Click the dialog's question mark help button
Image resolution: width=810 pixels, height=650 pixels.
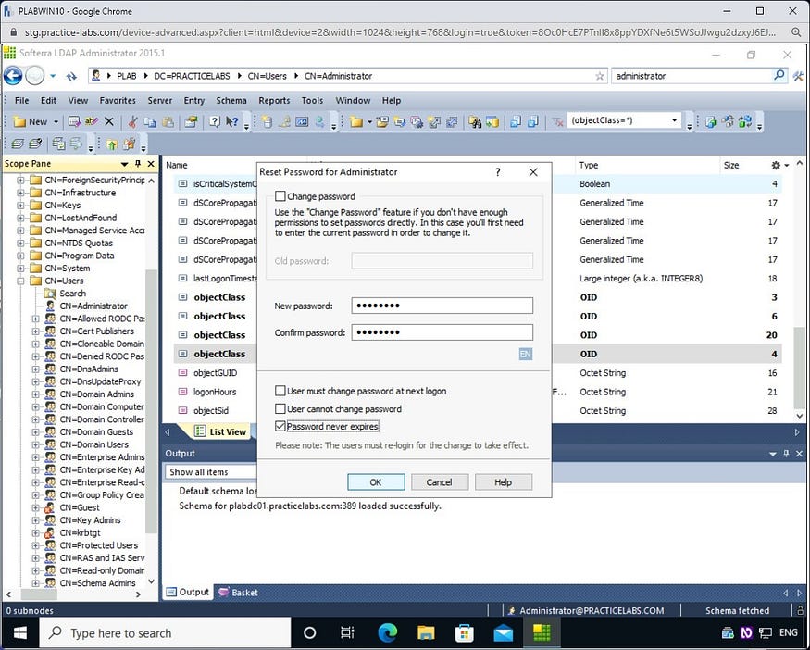pos(497,172)
